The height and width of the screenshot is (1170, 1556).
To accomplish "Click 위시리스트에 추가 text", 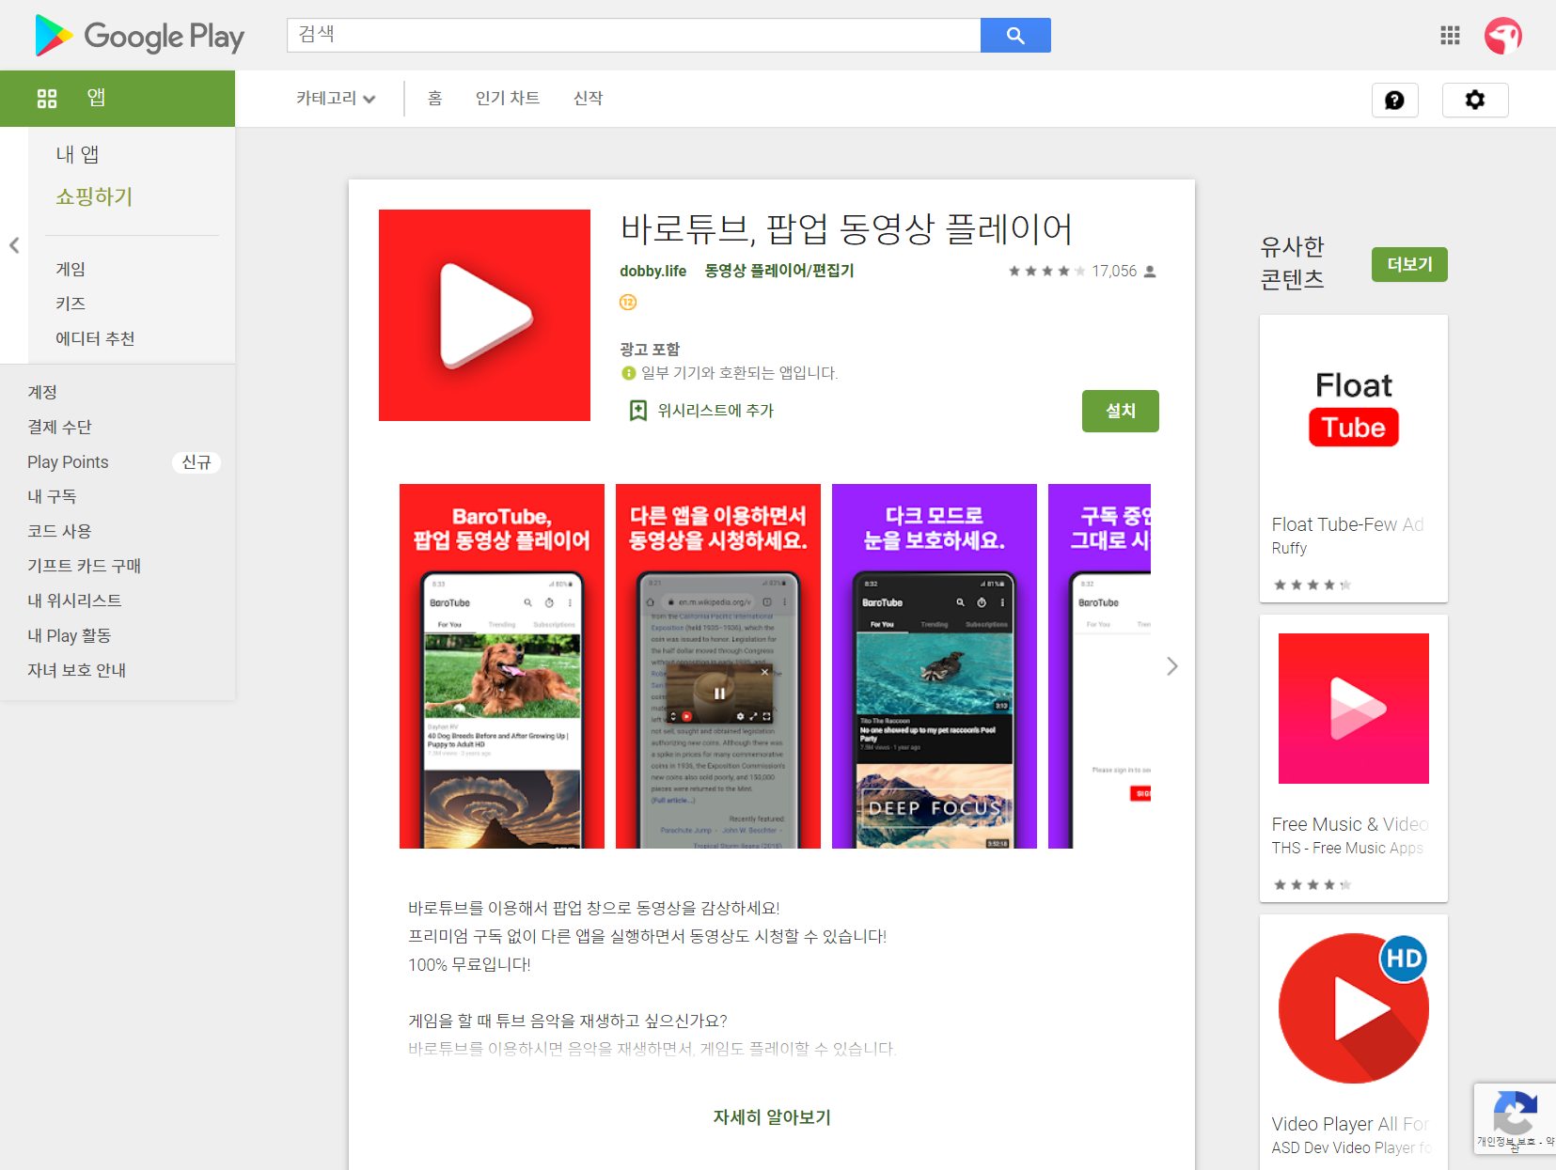I will pos(715,411).
